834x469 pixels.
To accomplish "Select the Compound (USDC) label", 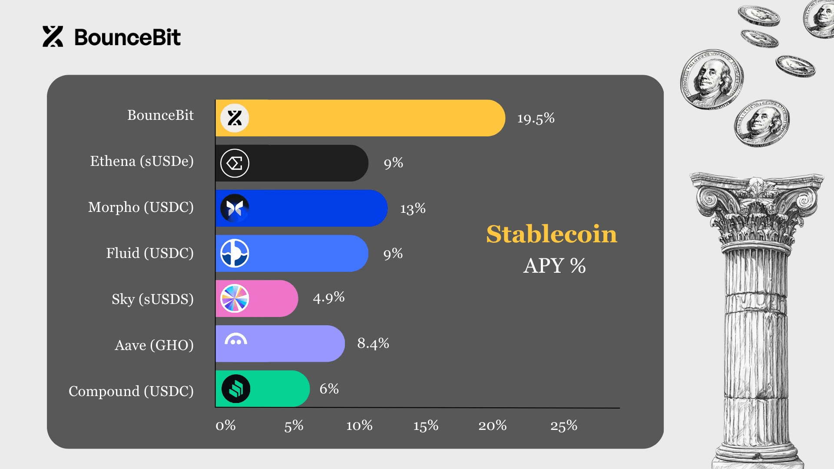I will point(131,391).
